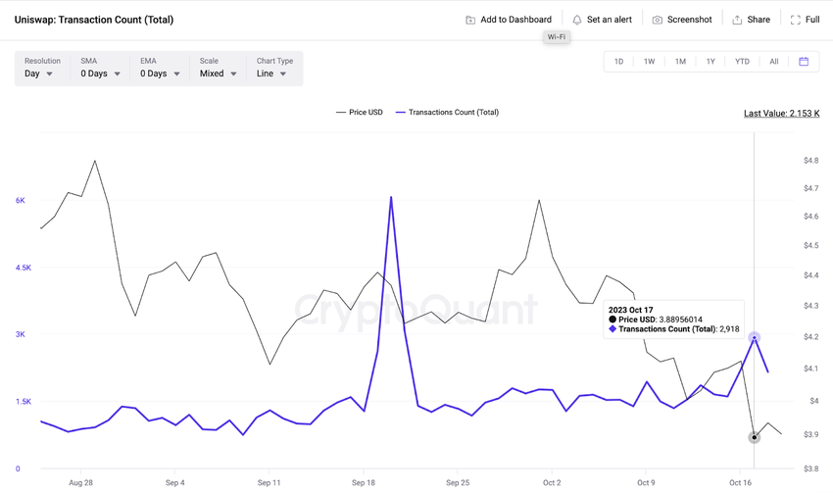Toggle the Transactions Count (Total) legend series

tap(446, 113)
